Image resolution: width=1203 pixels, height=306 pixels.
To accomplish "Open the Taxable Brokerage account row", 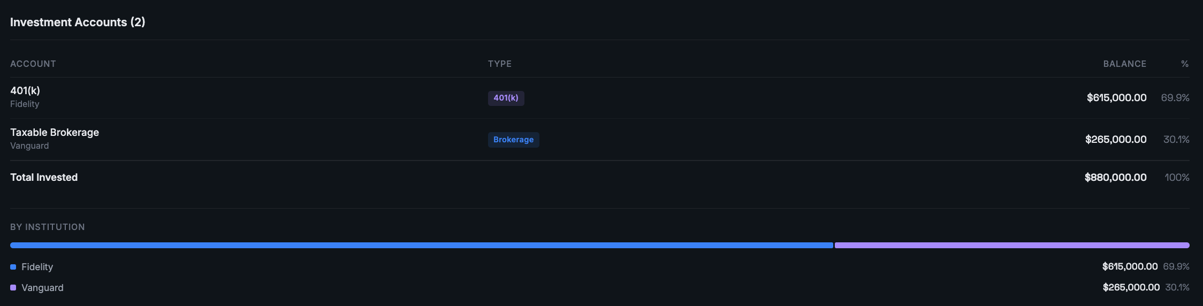I will pos(55,132).
